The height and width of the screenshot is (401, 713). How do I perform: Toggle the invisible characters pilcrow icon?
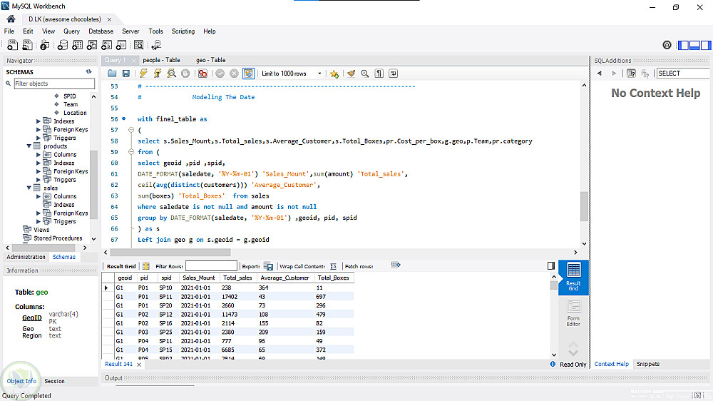tap(379, 73)
